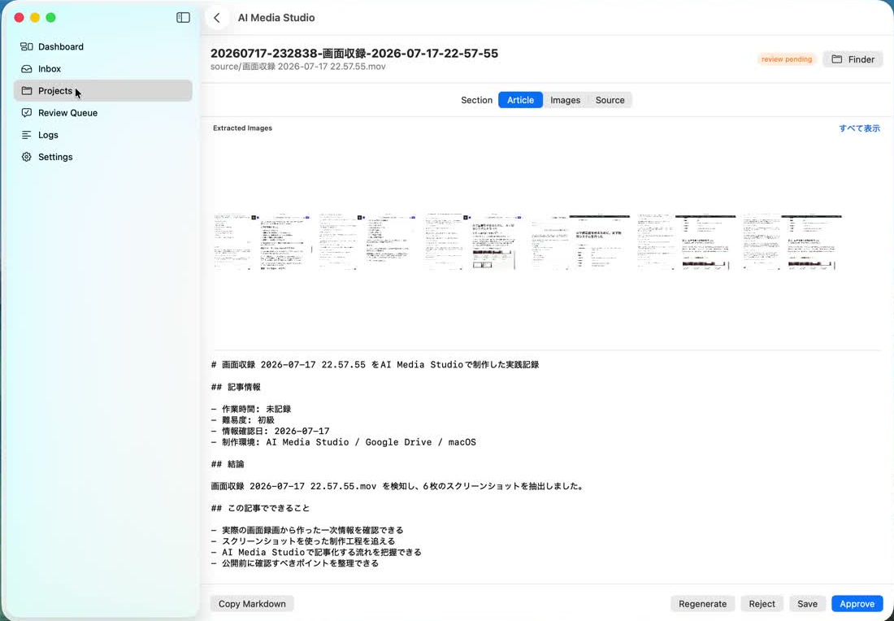894x621 pixels.
Task: Open Logs in the sidebar
Action: click(x=102, y=135)
